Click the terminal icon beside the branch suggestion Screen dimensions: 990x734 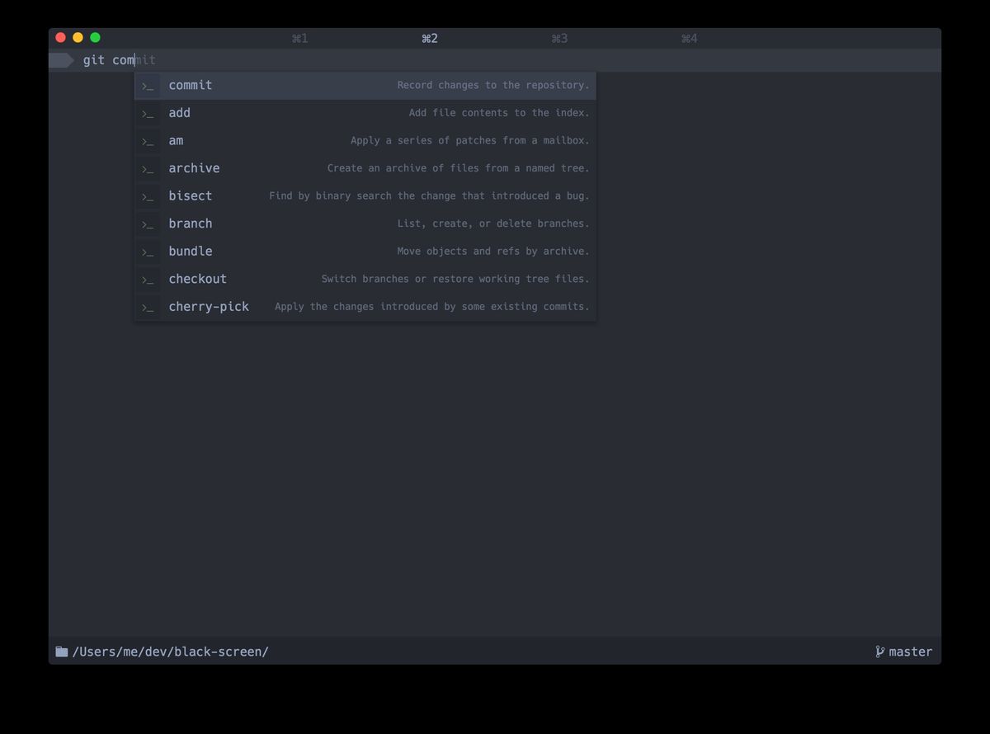tap(148, 223)
